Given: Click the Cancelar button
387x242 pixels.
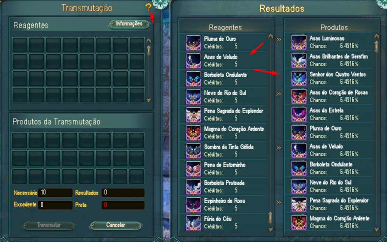Looking at the screenshot, I should pos(116,225).
